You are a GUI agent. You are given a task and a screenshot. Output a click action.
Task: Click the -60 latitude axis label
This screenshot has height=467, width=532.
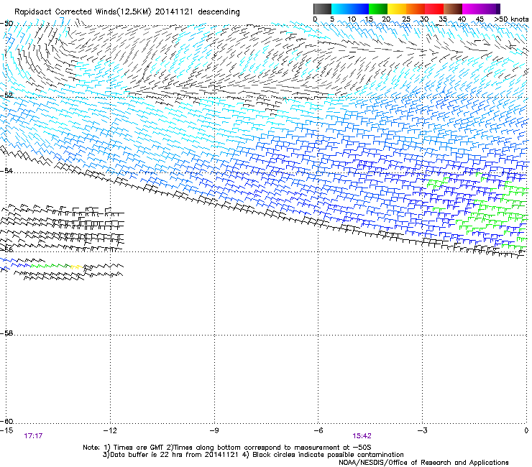coord(6,421)
